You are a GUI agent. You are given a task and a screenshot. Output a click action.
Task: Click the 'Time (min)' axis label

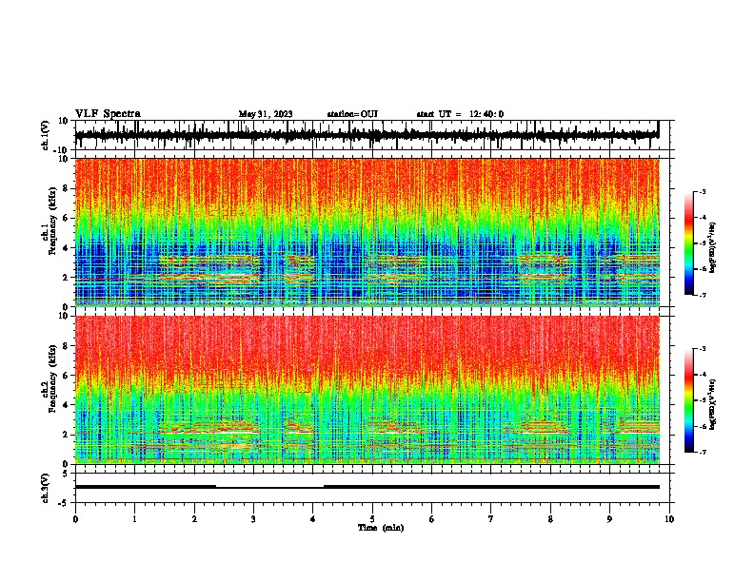381,528
